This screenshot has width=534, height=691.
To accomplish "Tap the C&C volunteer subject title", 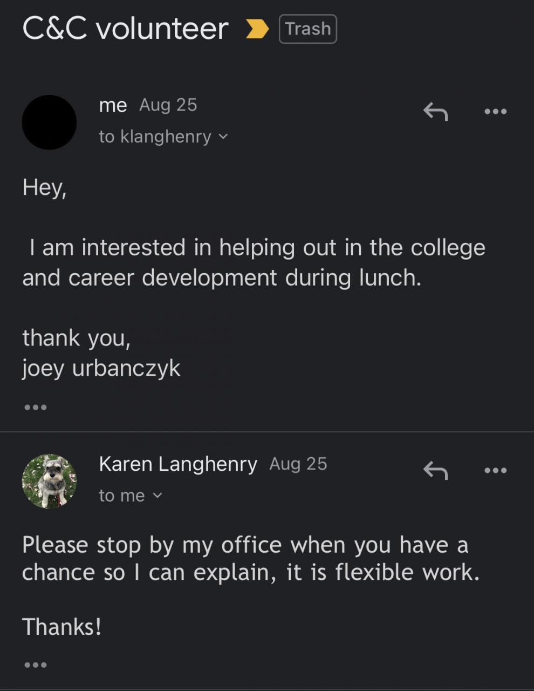I will (x=125, y=29).
